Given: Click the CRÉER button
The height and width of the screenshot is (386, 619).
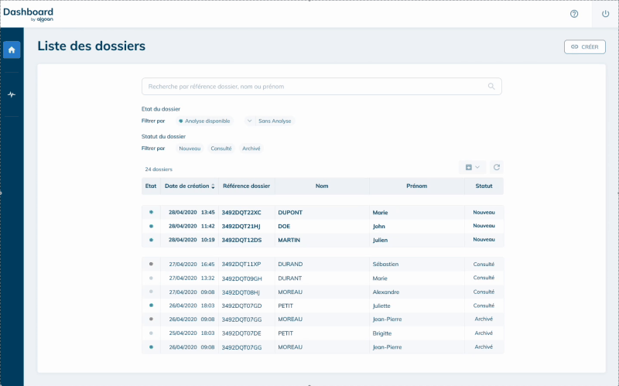Looking at the screenshot, I should (584, 46).
